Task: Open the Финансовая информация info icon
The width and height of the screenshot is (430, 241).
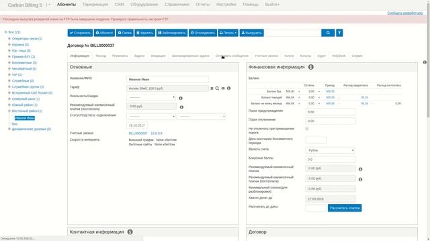Action: (310, 67)
